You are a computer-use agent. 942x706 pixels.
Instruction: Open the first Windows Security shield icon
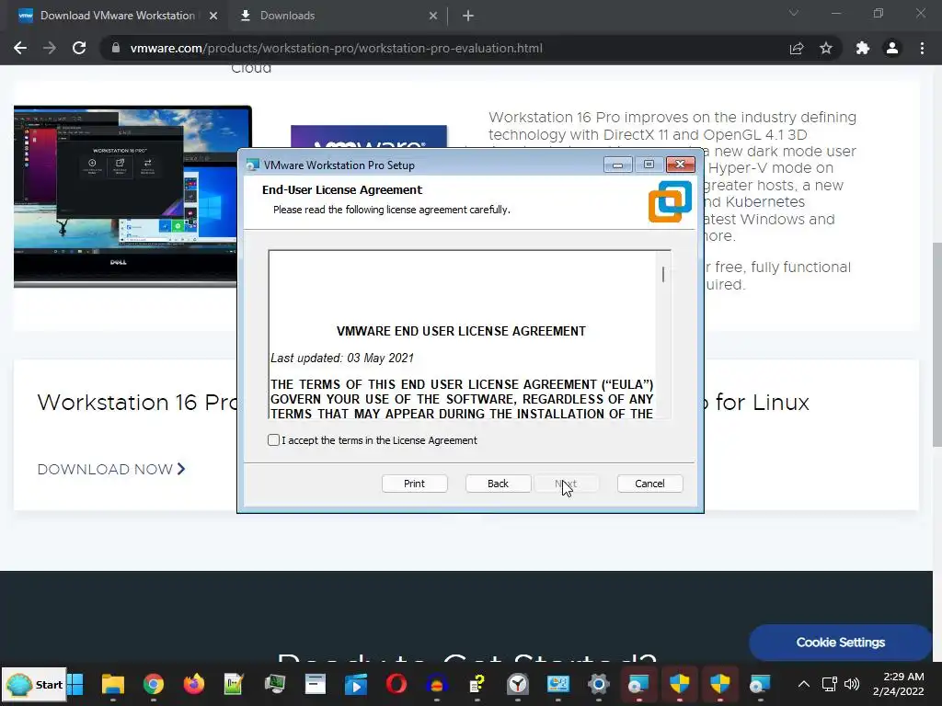point(680,684)
